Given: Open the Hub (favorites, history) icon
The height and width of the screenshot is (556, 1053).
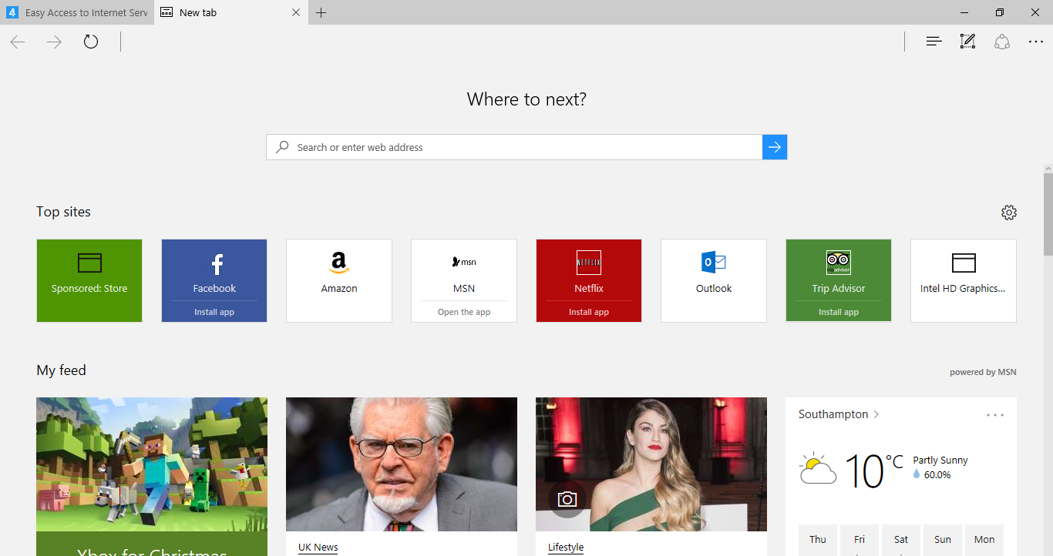Looking at the screenshot, I should [934, 42].
